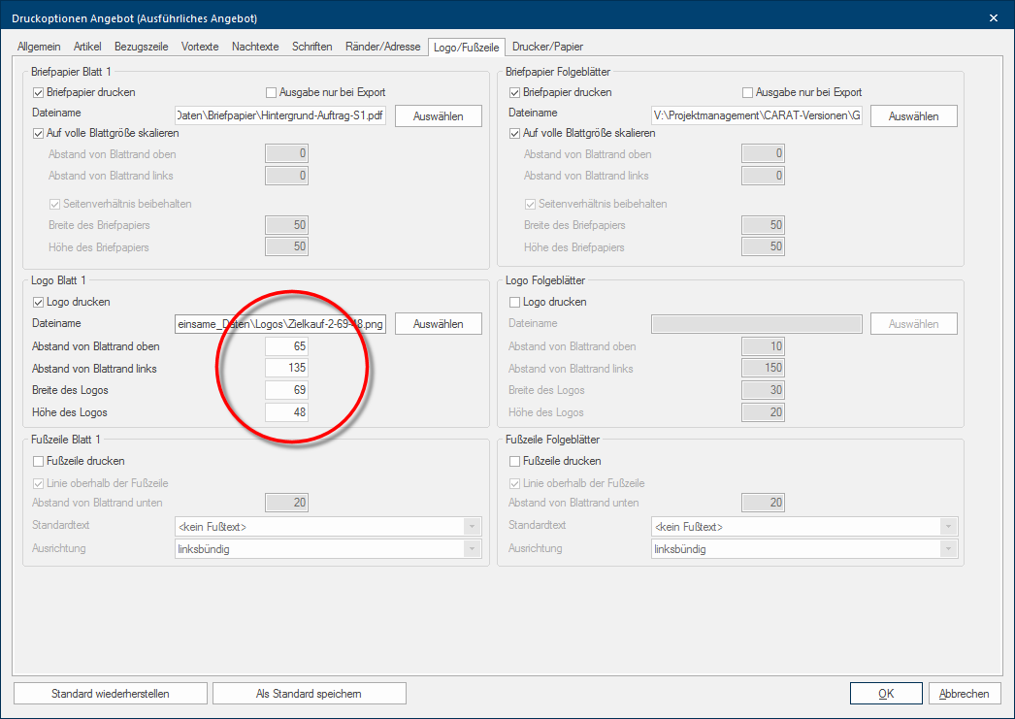This screenshot has width=1015, height=719.
Task: Click Als Standard speichern
Action: tap(309, 694)
